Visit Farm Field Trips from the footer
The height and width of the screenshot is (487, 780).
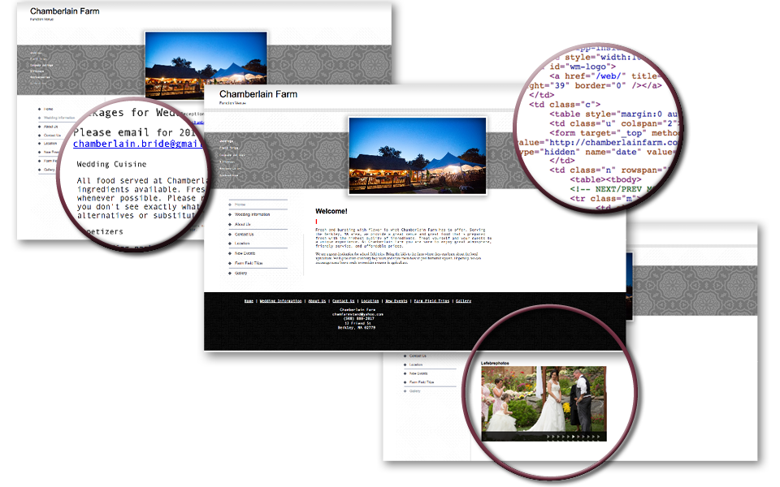click(x=431, y=301)
